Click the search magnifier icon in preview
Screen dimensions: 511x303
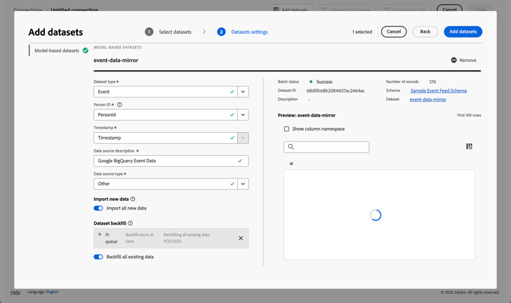291,147
